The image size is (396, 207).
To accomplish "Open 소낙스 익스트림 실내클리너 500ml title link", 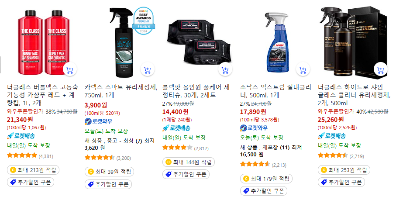I will click(x=275, y=91).
